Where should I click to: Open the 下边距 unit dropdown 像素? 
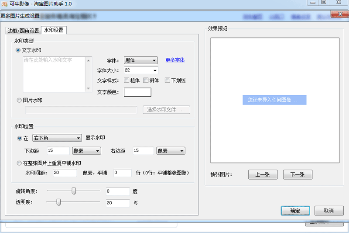(86, 151)
